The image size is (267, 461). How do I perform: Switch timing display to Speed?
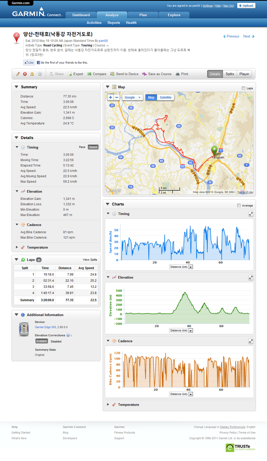[93, 147]
